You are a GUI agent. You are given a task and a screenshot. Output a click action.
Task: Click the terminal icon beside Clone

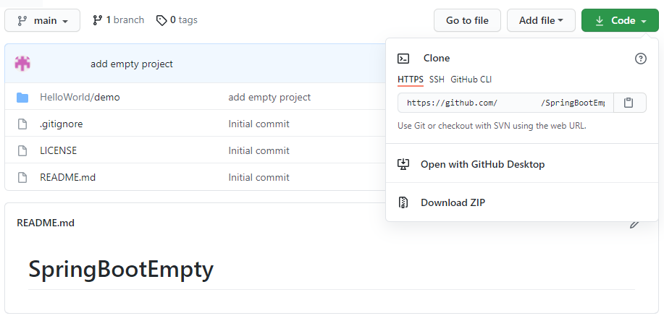click(403, 59)
